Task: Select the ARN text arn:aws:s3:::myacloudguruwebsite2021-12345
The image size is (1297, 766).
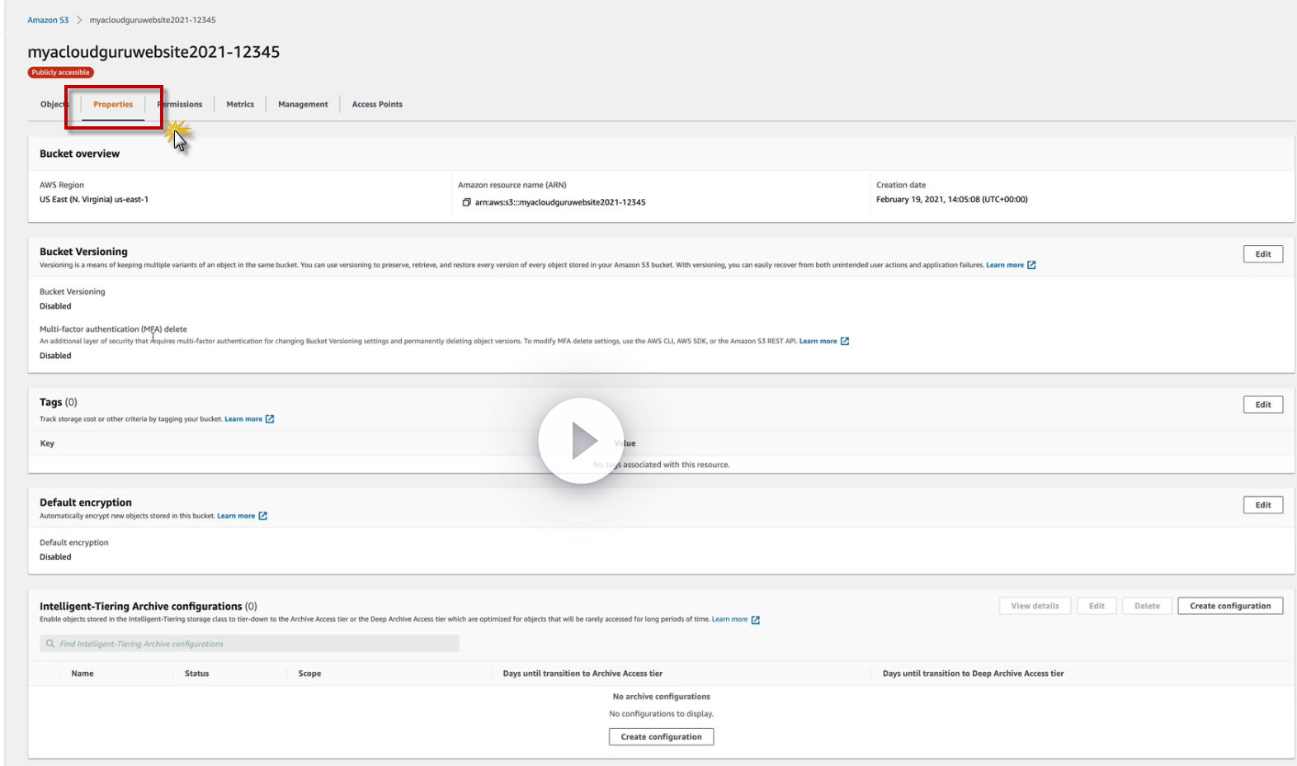Action: pyautogui.click(x=560, y=202)
